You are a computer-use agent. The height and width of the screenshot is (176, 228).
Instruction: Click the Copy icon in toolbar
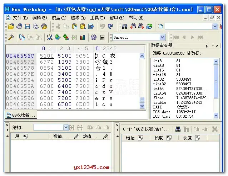(66, 26)
